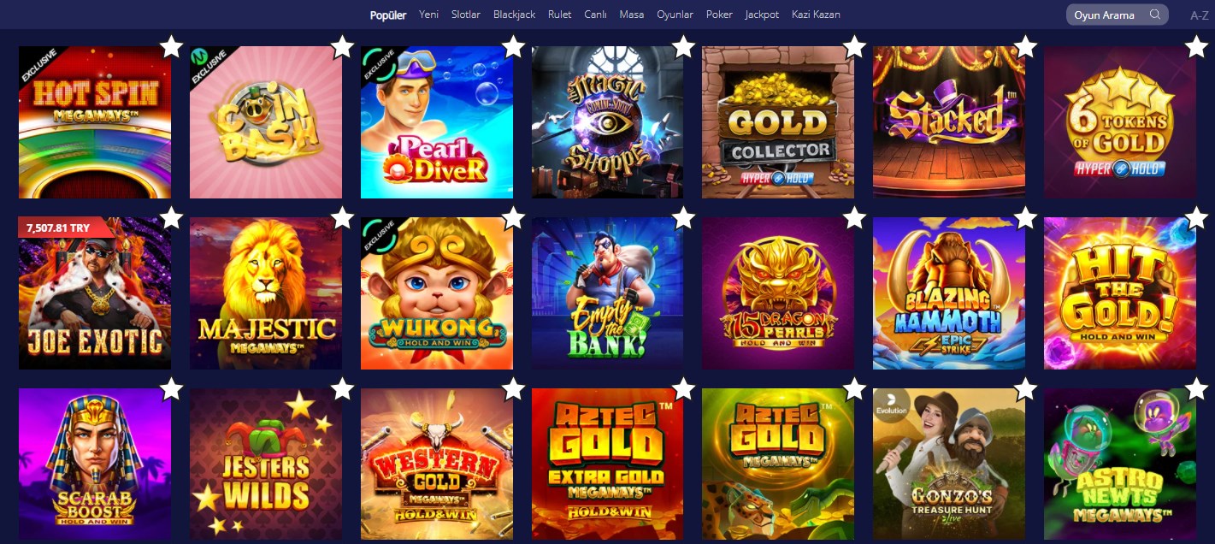Favorite Hot Spin Megaways with its star
This screenshot has width=1215, height=544.
[x=171, y=46]
